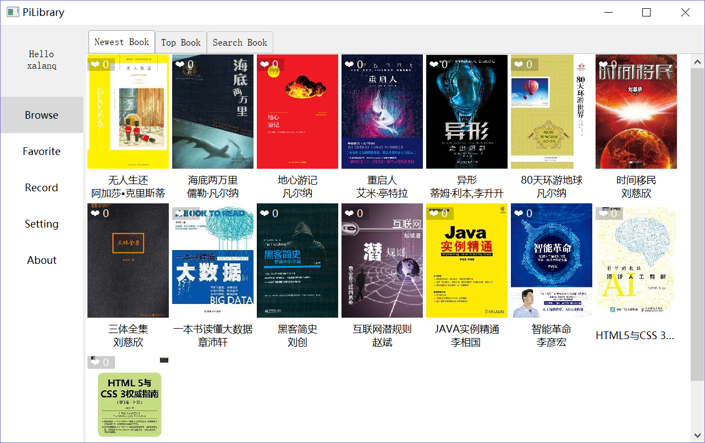
Task: Click the author text 赵斌
Action: [x=382, y=342]
